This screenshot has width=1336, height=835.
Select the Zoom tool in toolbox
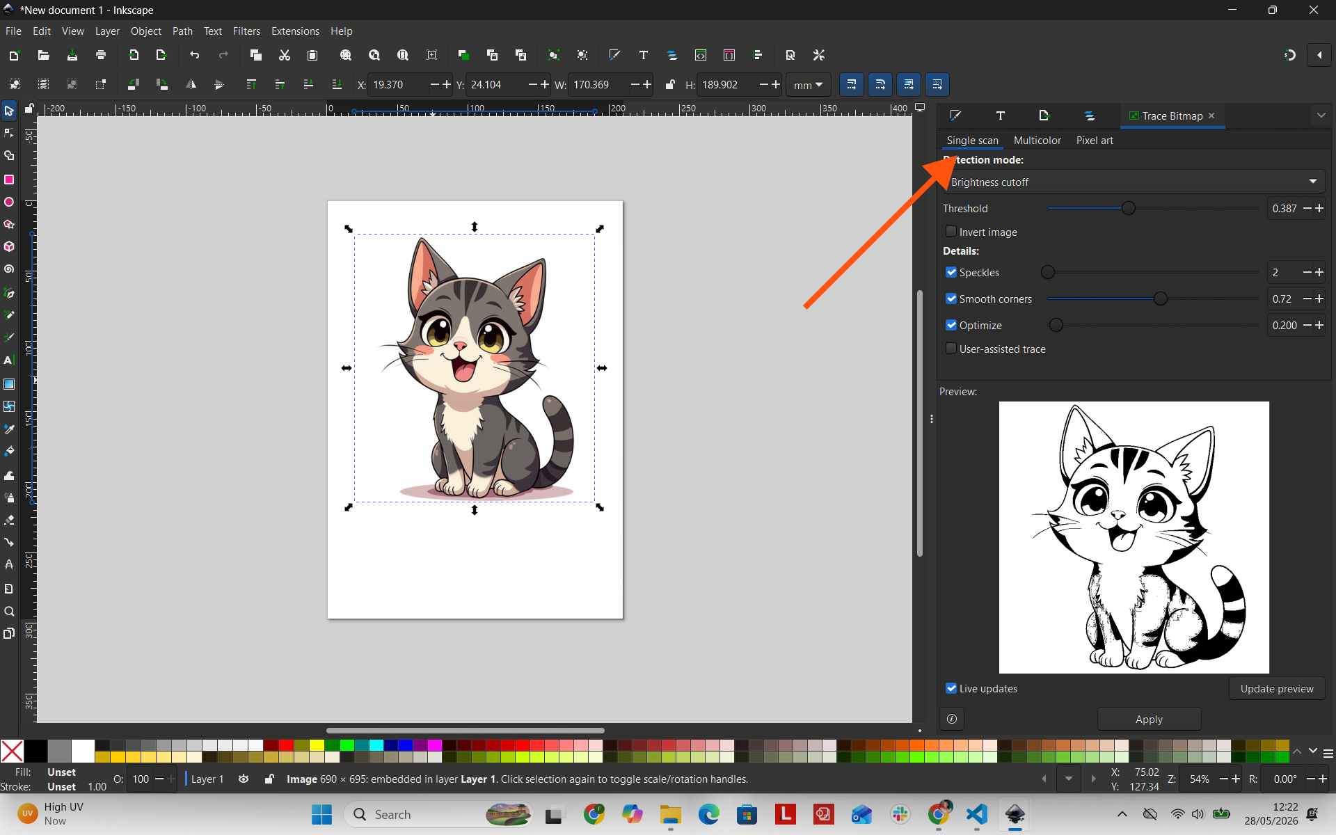(x=9, y=612)
